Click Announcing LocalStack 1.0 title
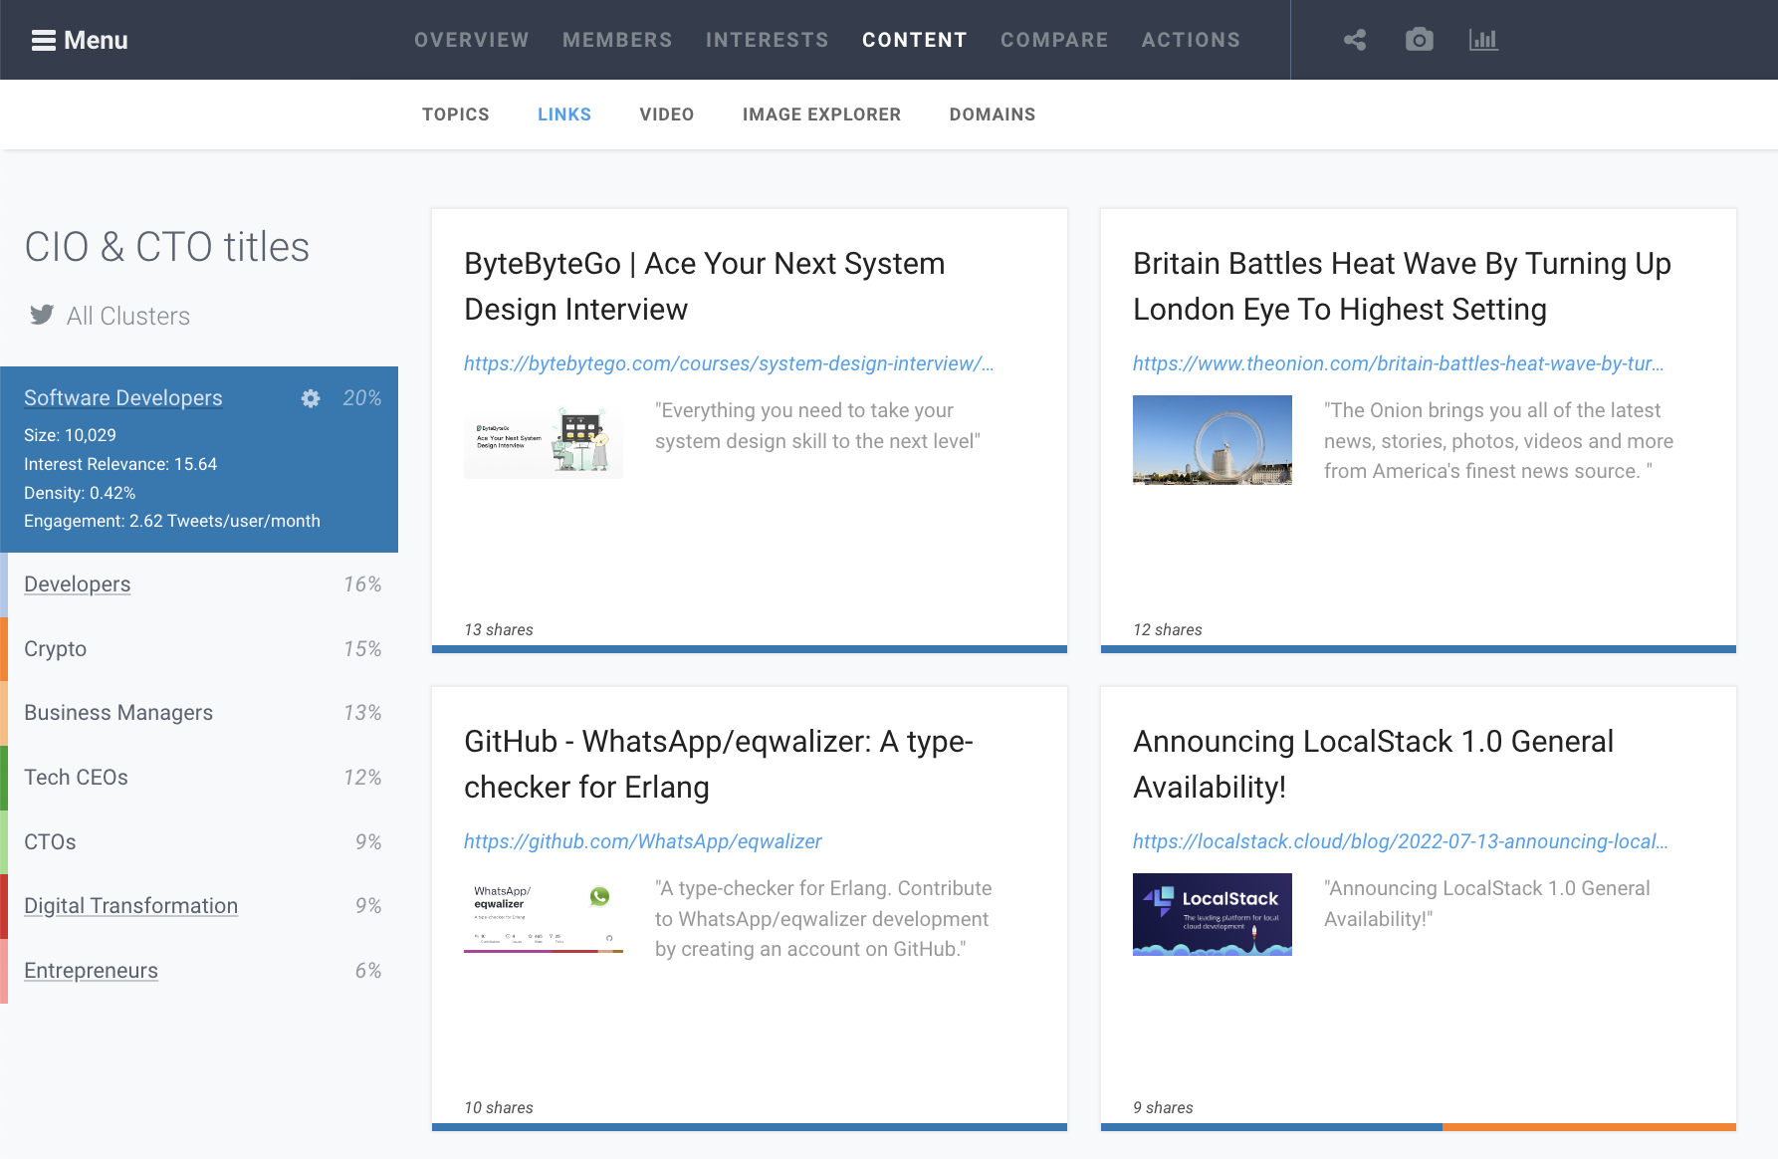 coord(1373,765)
